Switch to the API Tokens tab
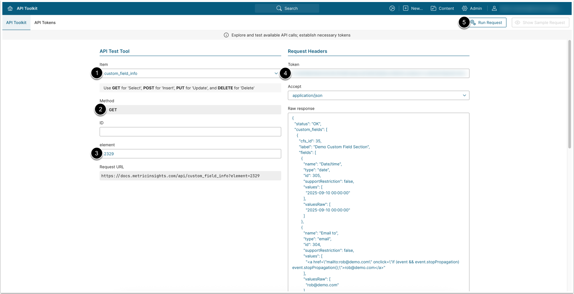 click(x=45, y=23)
